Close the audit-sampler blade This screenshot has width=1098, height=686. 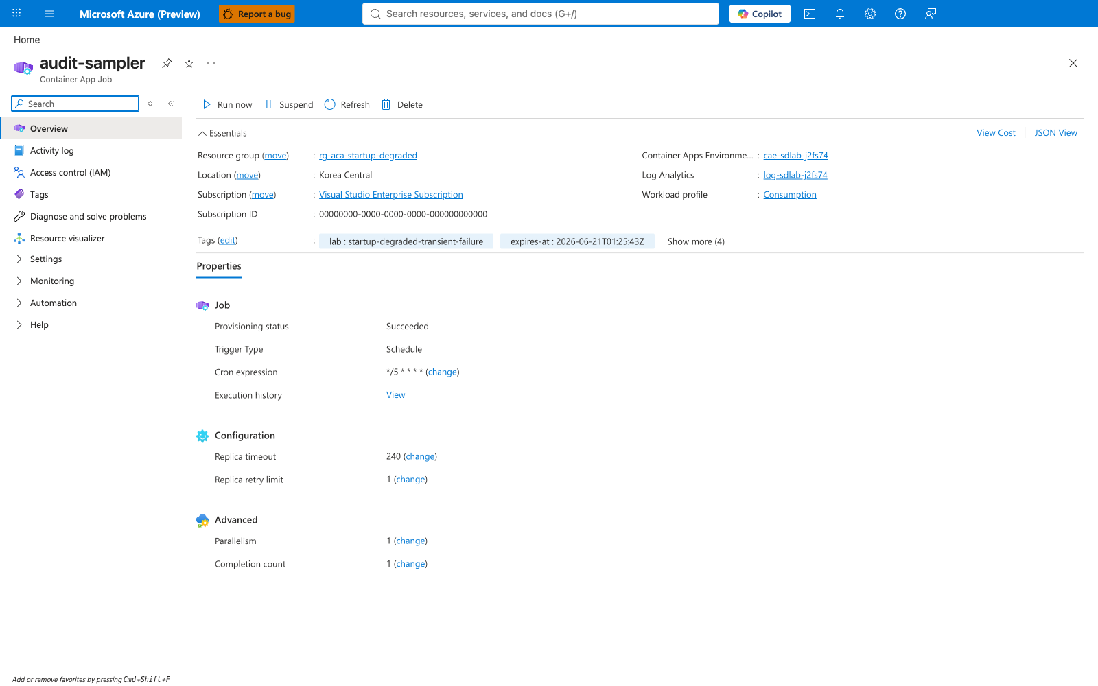[1073, 63]
